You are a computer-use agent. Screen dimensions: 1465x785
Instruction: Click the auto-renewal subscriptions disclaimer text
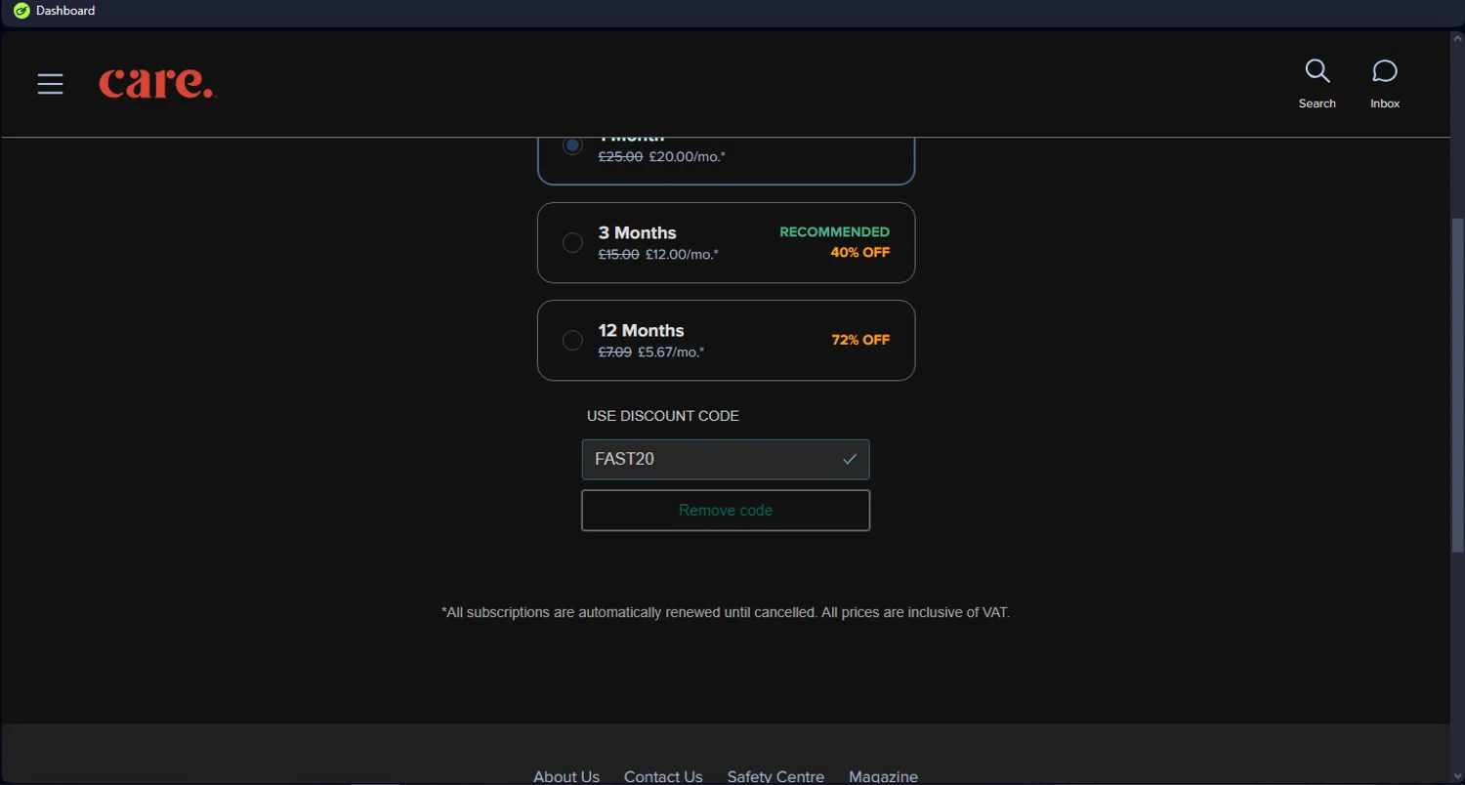726,613
